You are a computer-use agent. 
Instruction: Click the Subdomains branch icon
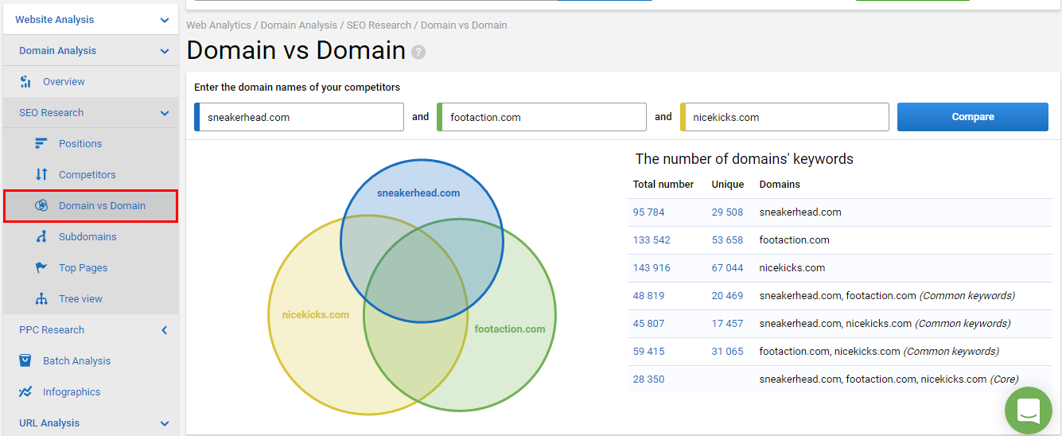(x=41, y=236)
